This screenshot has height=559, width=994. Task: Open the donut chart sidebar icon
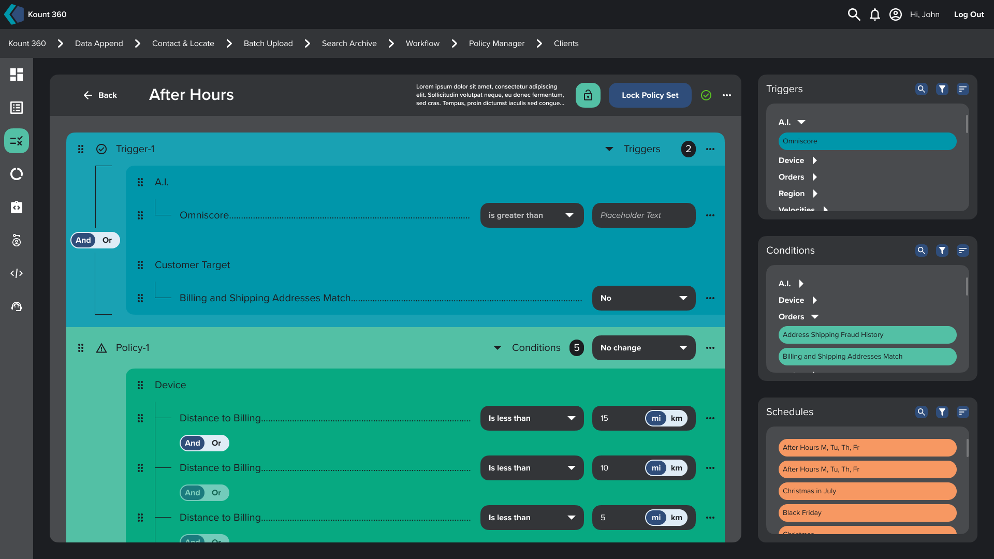[17, 174]
